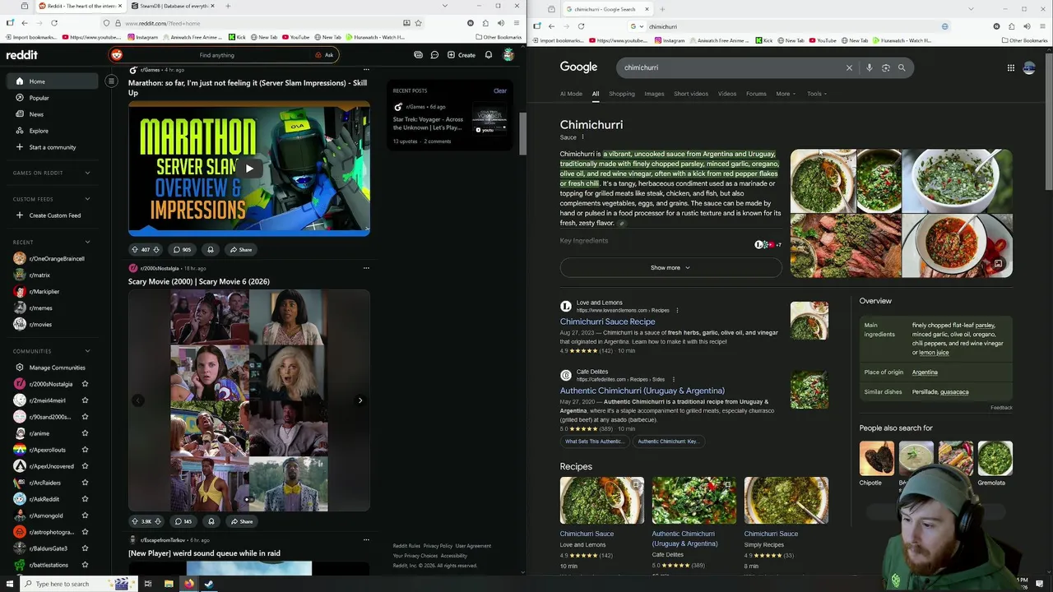Click Start a community in Reddit sidebar

[x=52, y=147]
